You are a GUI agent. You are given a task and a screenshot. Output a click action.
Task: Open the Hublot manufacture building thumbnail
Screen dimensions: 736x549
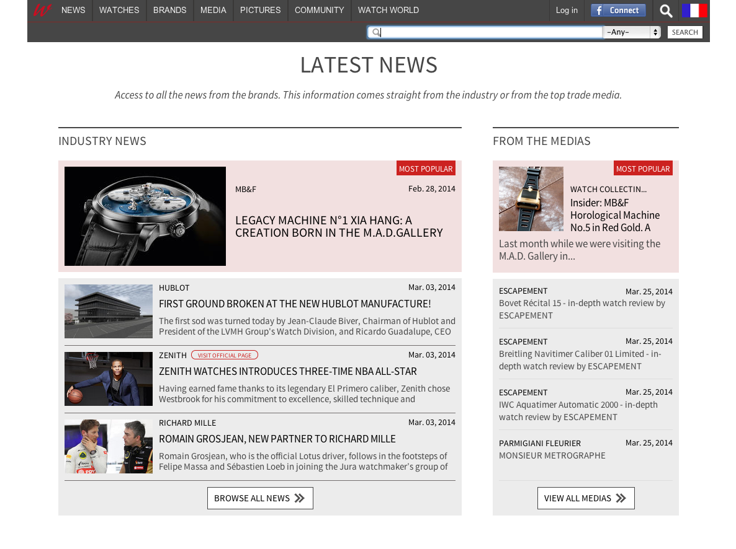tap(109, 311)
